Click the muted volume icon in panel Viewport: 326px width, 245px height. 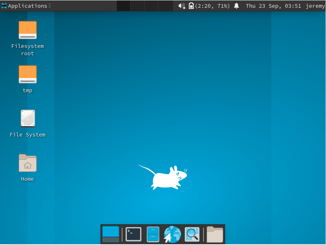182,6
